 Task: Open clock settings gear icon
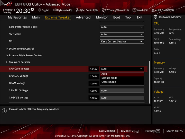pos(32,9)
